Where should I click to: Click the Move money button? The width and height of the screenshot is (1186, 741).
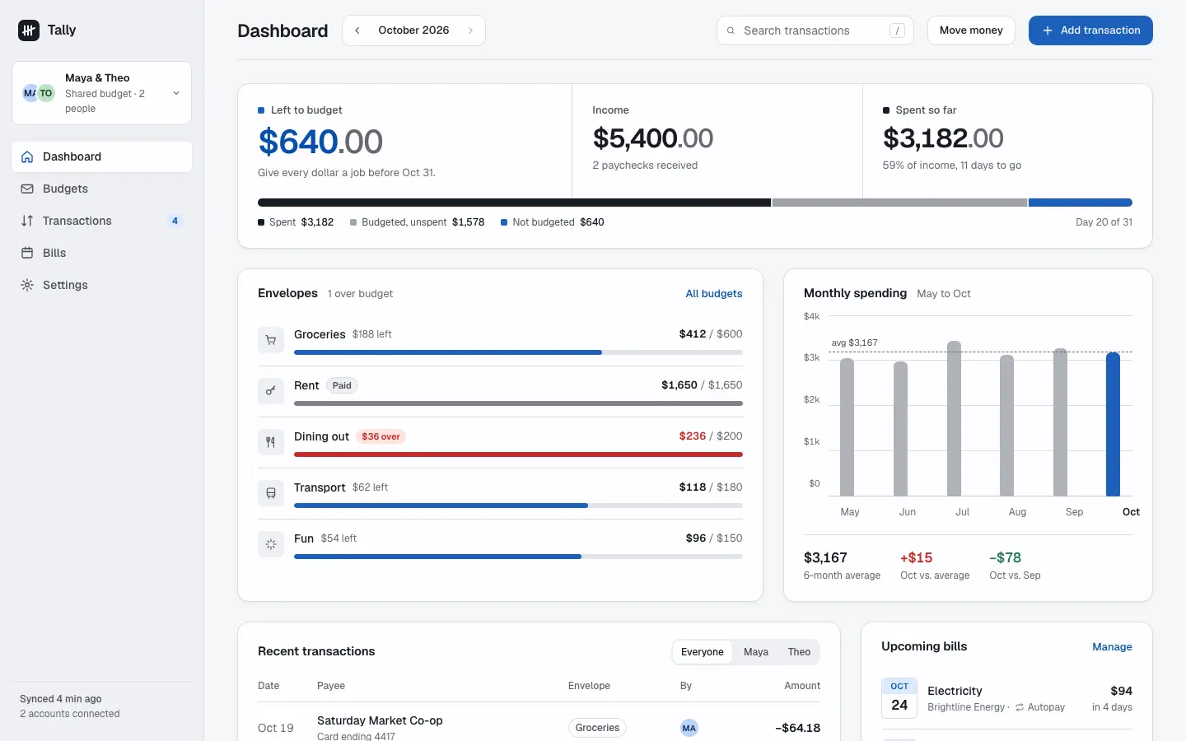click(971, 30)
